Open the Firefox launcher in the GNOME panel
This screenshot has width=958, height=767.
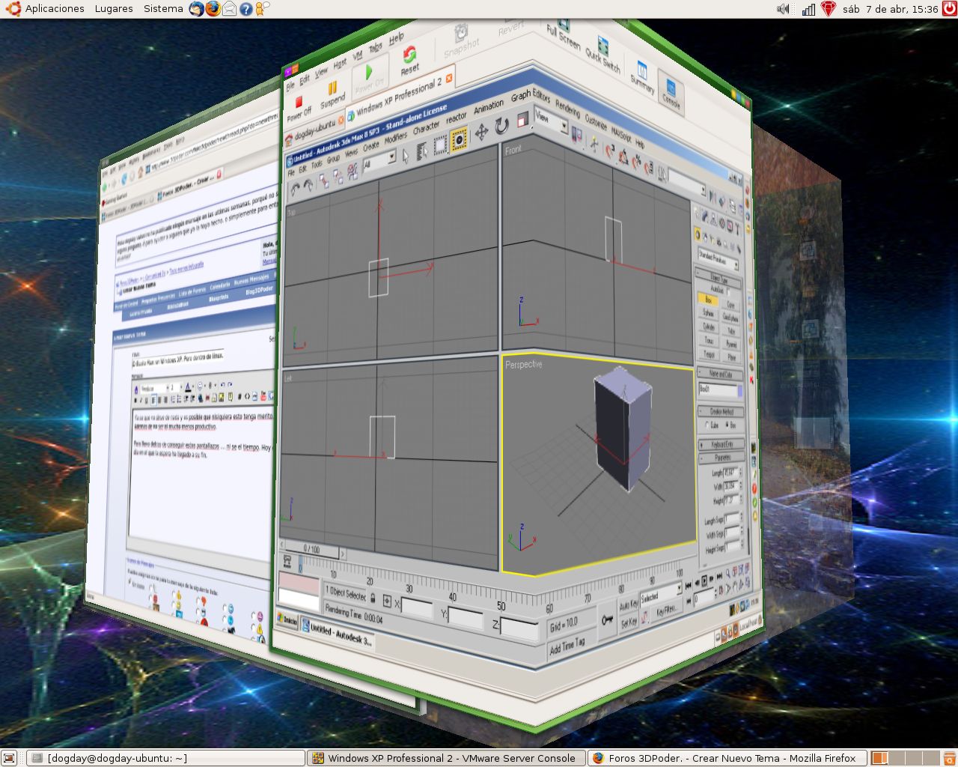tap(213, 9)
